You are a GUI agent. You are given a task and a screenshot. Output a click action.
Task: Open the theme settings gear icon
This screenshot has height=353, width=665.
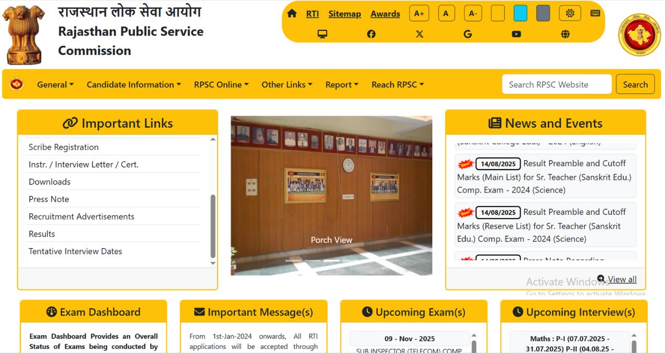tap(570, 13)
